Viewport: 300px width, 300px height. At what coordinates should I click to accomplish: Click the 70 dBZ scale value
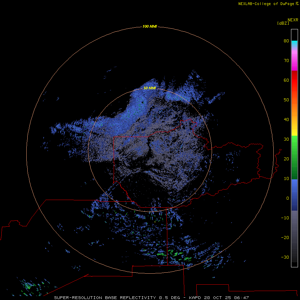pyautogui.click(x=286, y=60)
